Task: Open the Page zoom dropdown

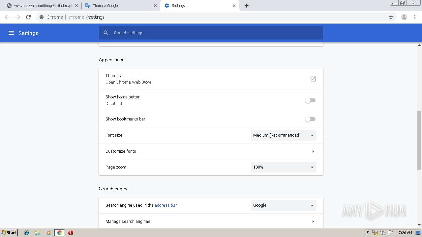Action: pyautogui.click(x=284, y=167)
